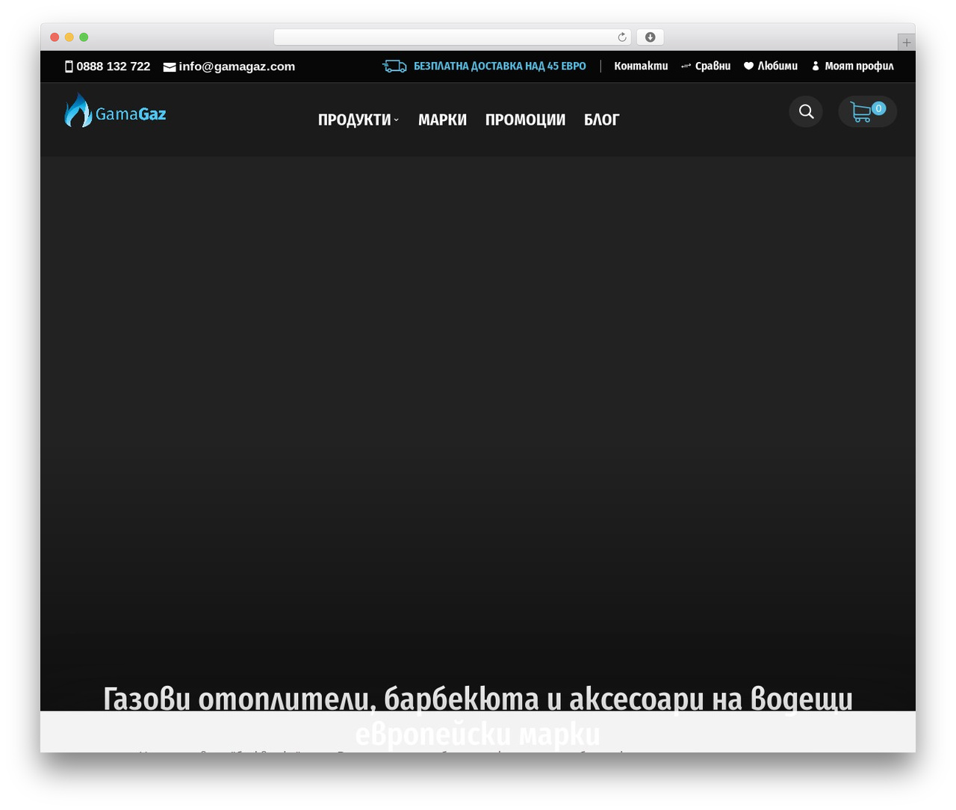Screen dimensions: 956x810
Task: Open the ПРОМОЦИИ menu item
Action: point(525,120)
